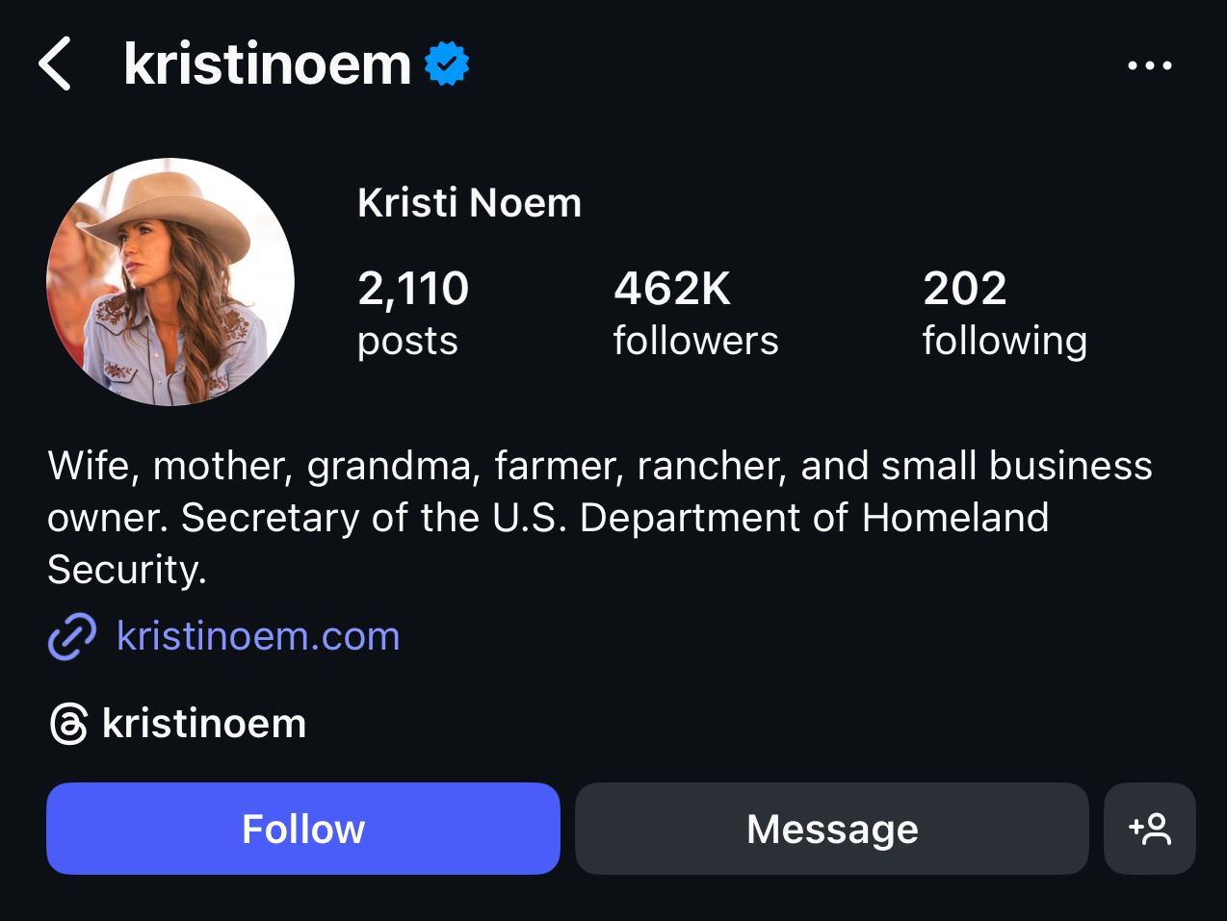Tap the word 'following' label
1227x921 pixels.
1005,342
